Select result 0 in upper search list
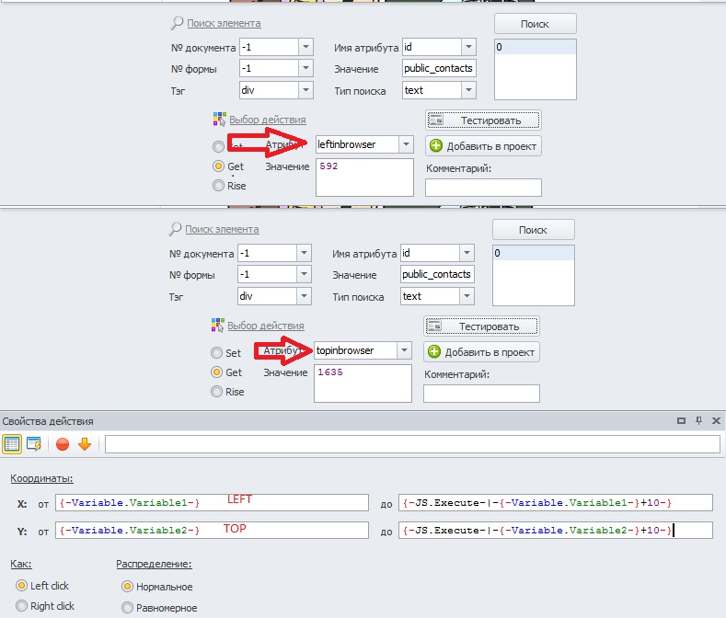Screen dimensions: 726x618 tap(536, 47)
